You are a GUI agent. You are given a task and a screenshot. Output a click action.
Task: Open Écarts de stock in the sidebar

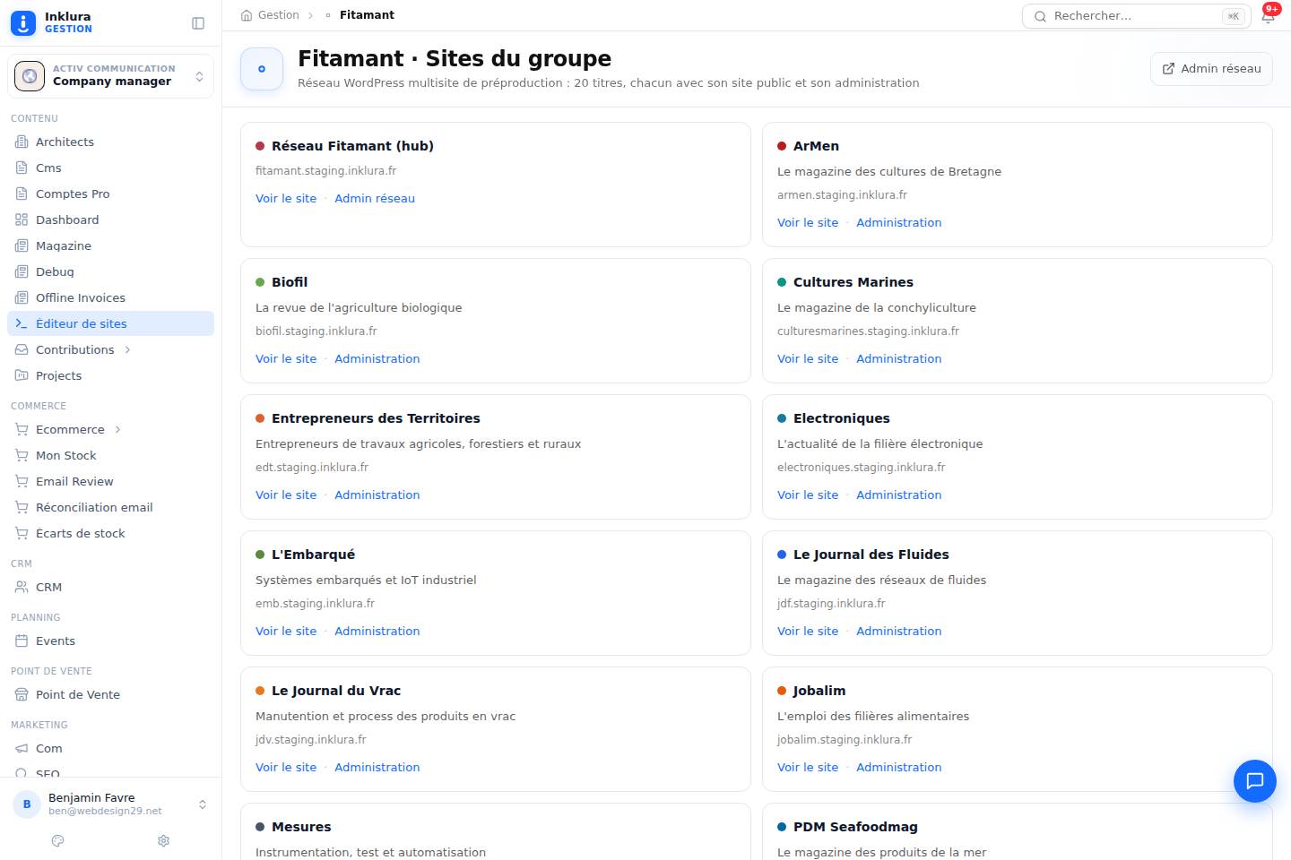[111, 533]
